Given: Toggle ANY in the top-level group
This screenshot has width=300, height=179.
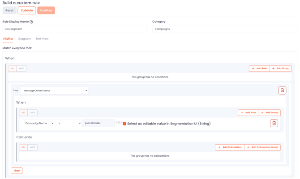Looking at the screenshot, I should click(x=21, y=69).
